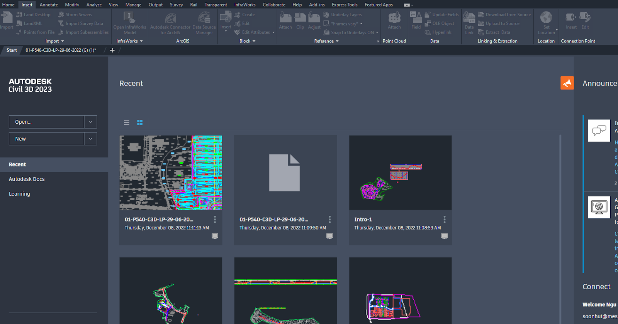Open the Annotate ribbon tab
The width and height of the screenshot is (618, 324).
click(x=49, y=5)
